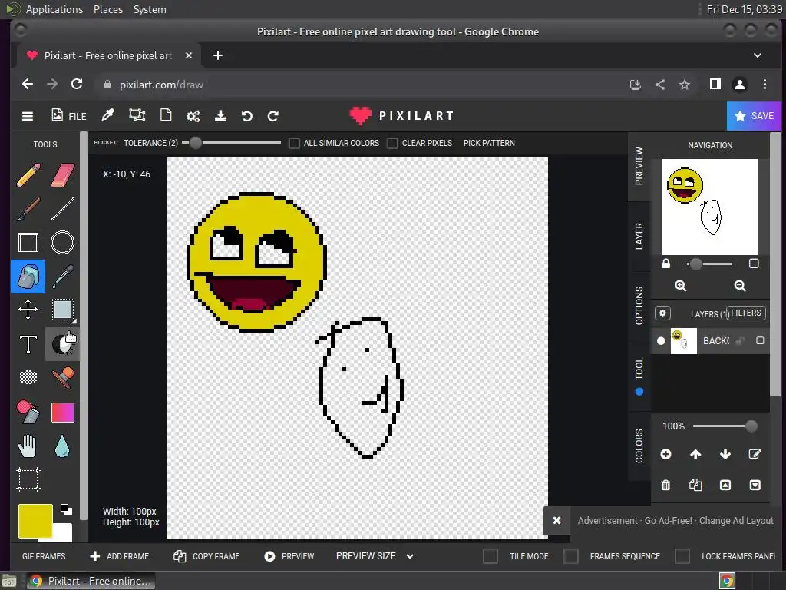Open the FILE menu
This screenshot has width=786, height=590.
pos(68,116)
